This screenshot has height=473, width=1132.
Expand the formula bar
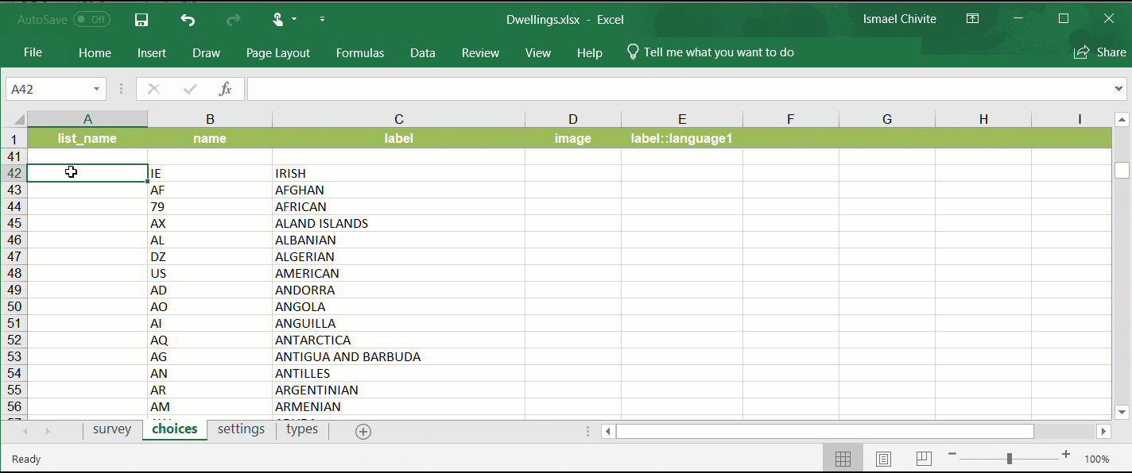(x=1119, y=89)
